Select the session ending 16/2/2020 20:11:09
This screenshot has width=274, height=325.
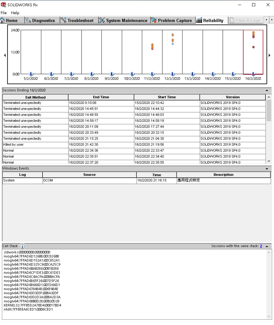134,127
